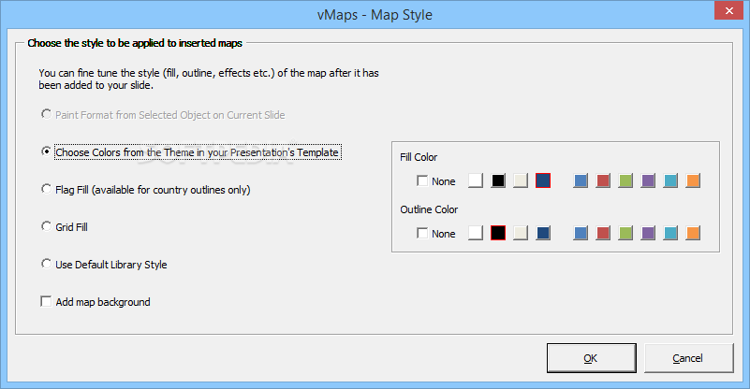Pick purple Fill Color swatch
This screenshot has height=389, width=750.
click(x=648, y=180)
